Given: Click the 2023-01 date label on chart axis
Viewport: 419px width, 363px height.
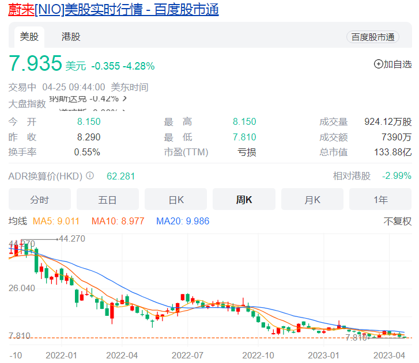Looking at the screenshot, I should (323, 356).
